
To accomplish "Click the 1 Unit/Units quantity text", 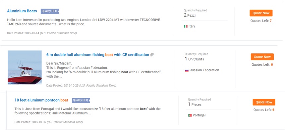I will (x=194, y=59).
